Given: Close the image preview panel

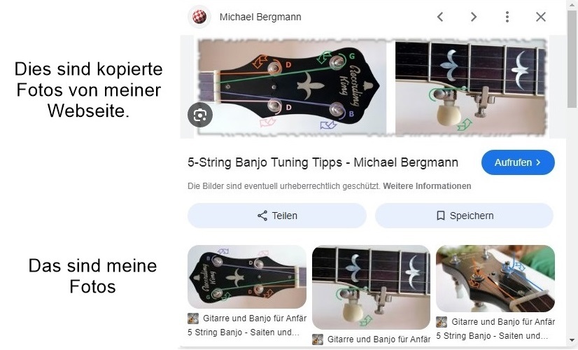Looking at the screenshot, I should pos(541,17).
